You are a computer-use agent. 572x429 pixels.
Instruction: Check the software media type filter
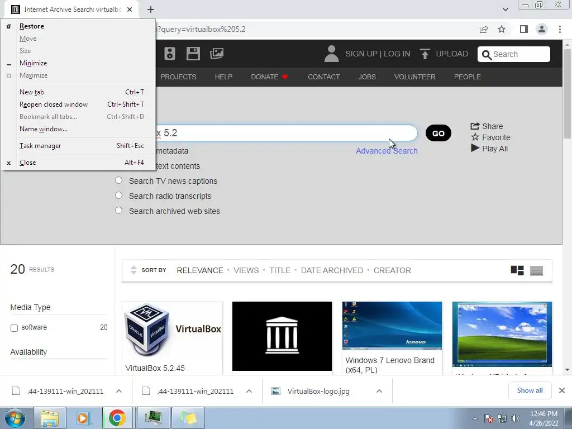click(x=14, y=328)
